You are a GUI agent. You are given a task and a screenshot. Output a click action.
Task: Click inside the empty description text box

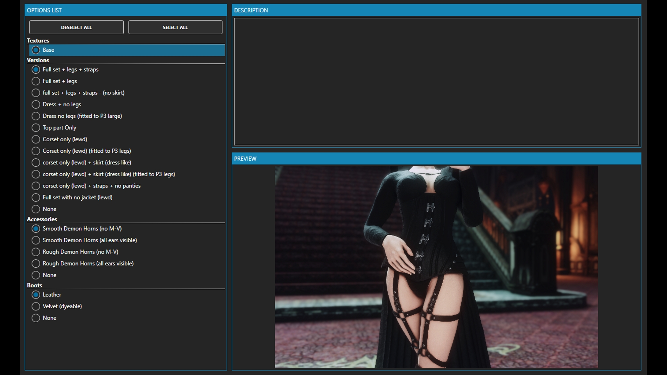pyautogui.click(x=436, y=82)
